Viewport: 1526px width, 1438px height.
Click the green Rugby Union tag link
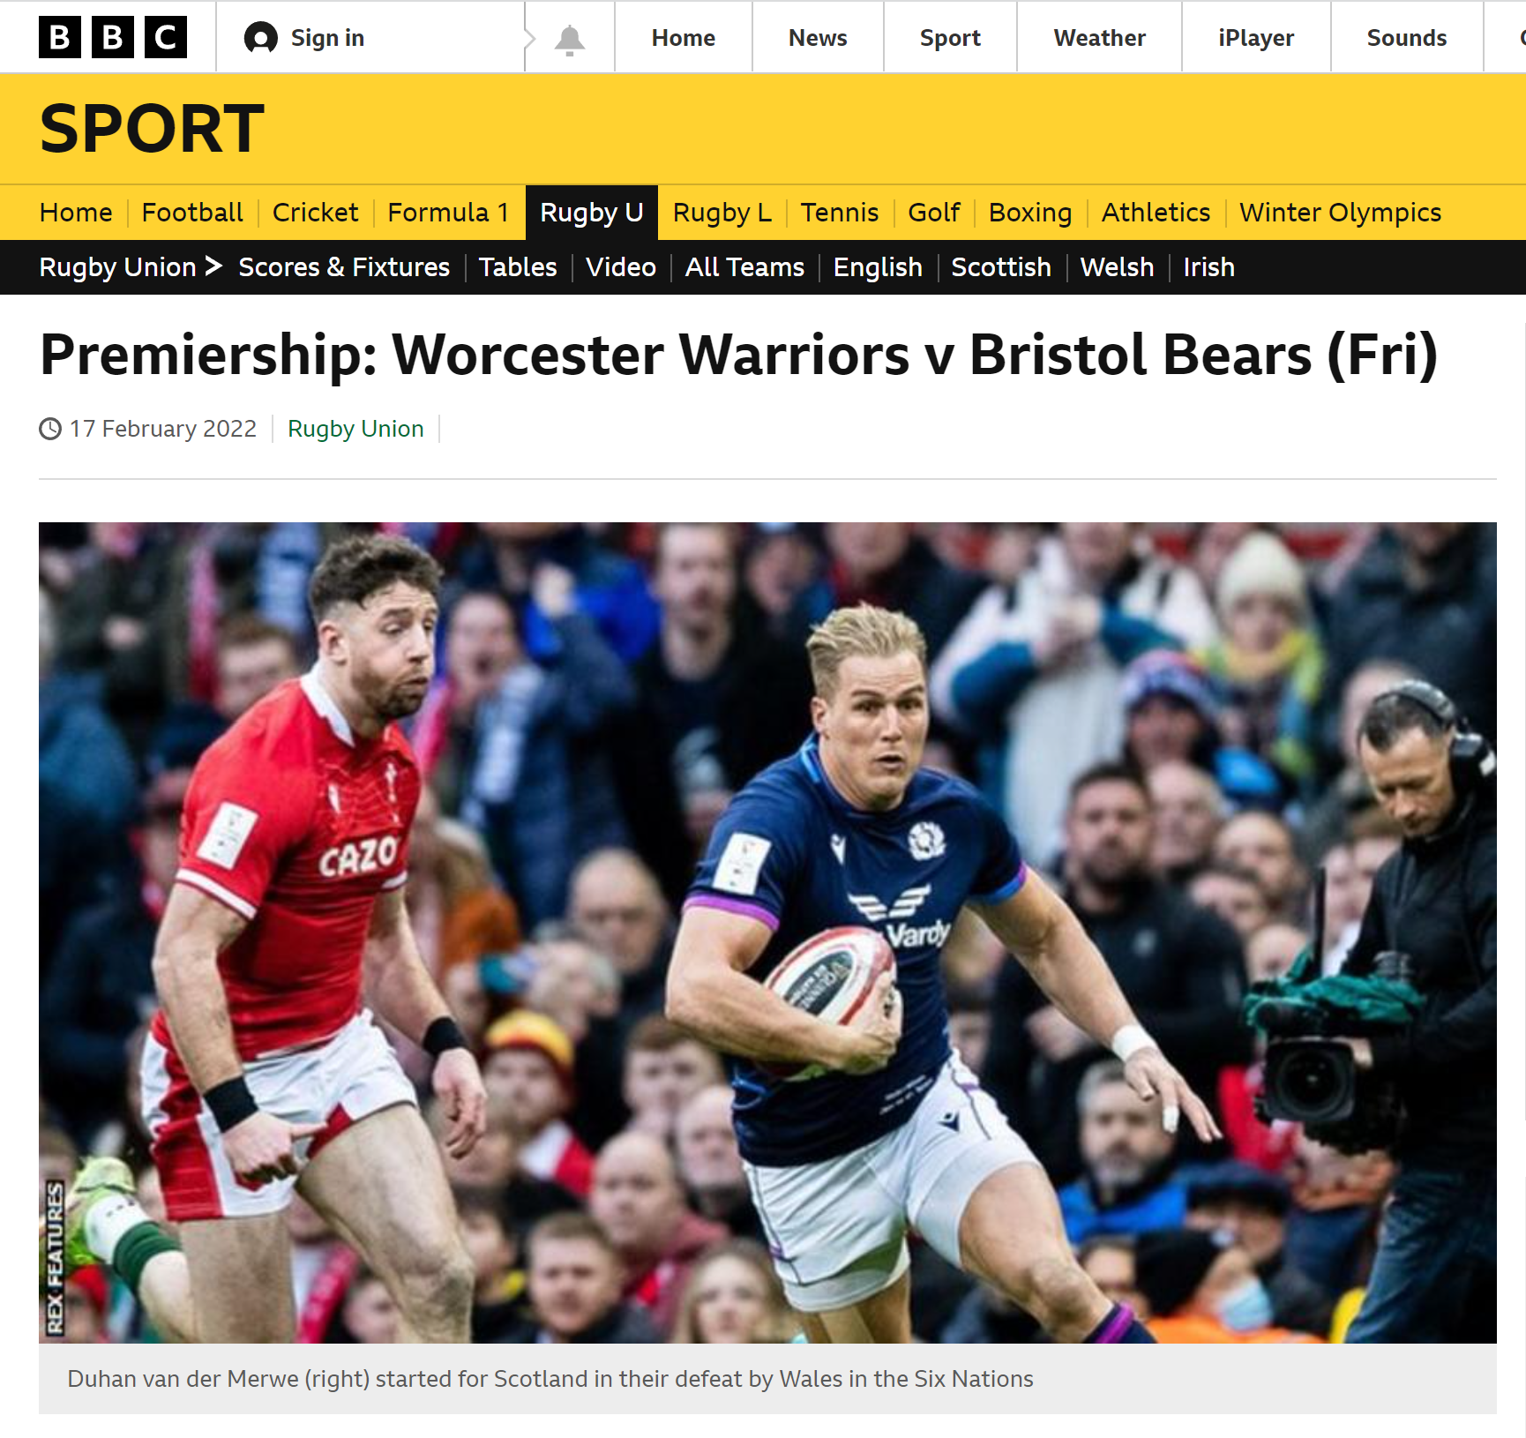tap(355, 429)
